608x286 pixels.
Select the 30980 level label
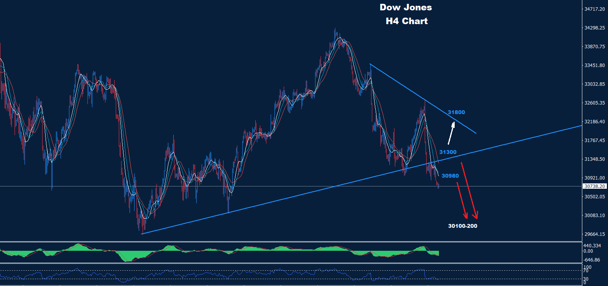click(x=450, y=176)
